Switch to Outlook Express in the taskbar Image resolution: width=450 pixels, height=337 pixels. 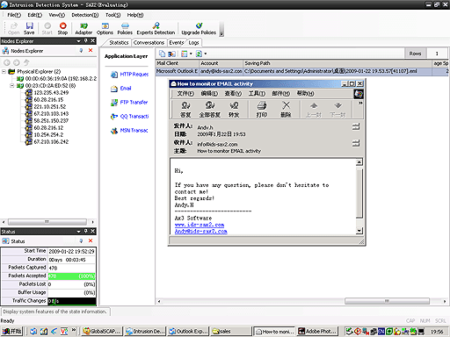point(188,331)
